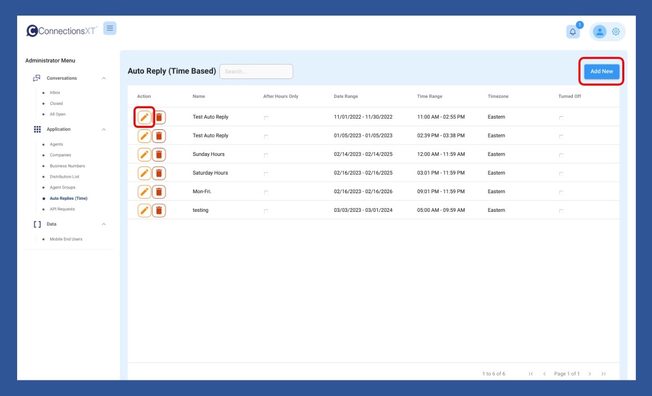Open Inbox in the sidebar
Screen dimensions: 652x396
tap(55, 93)
